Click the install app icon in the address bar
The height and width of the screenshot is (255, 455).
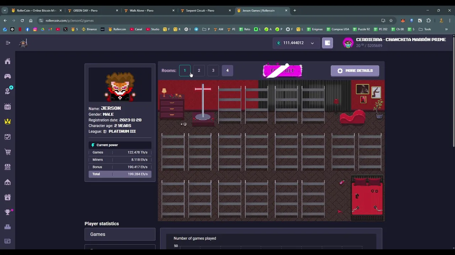pyautogui.click(x=383, y=21)
